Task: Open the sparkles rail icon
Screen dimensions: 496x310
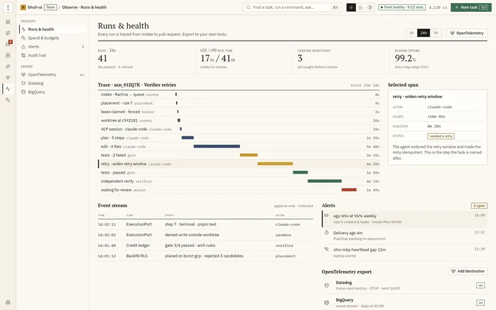Action: [x=8, y=66]
